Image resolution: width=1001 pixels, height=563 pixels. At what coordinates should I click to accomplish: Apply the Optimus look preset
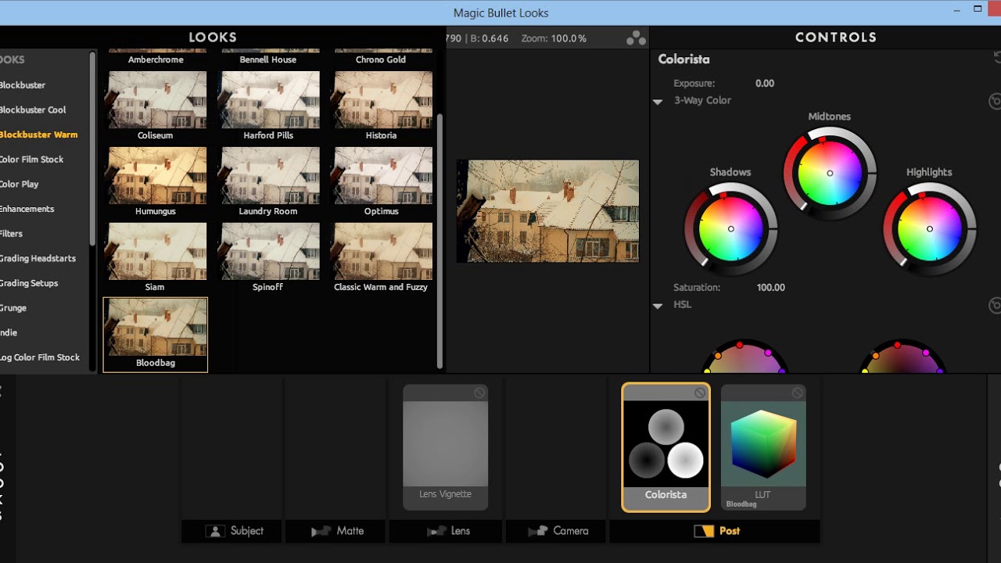[x=382, y=182]
